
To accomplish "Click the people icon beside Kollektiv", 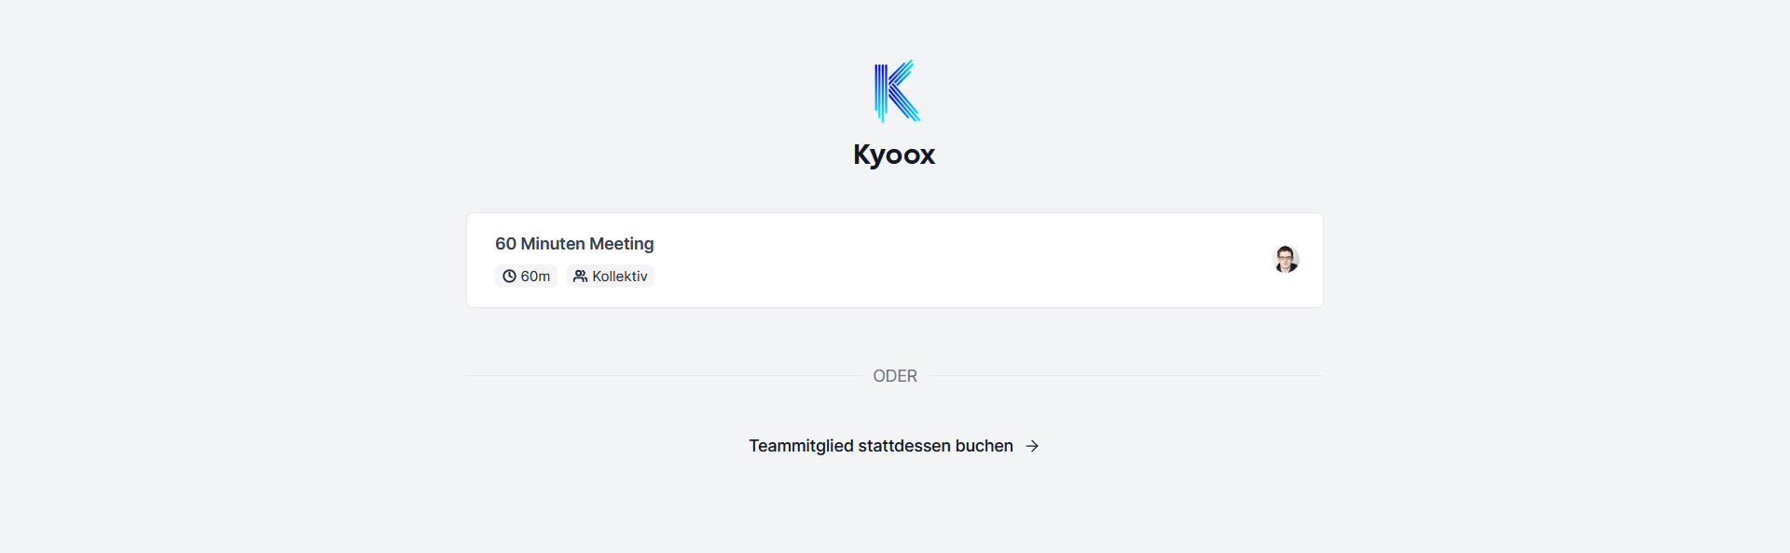I will pos(580,276).
